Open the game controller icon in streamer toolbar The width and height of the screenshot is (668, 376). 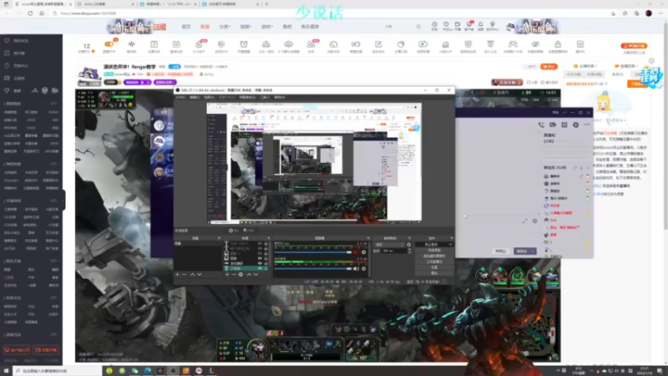click(513, 44)
